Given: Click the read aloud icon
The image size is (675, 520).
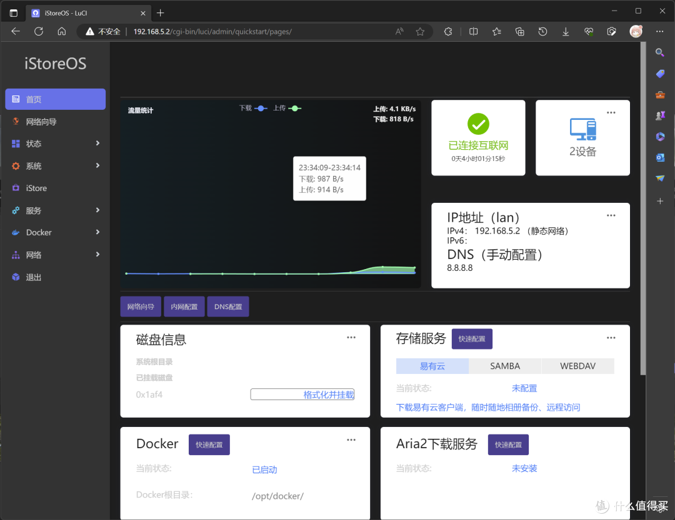Looking at the screenshot, I should click(399, 31).
